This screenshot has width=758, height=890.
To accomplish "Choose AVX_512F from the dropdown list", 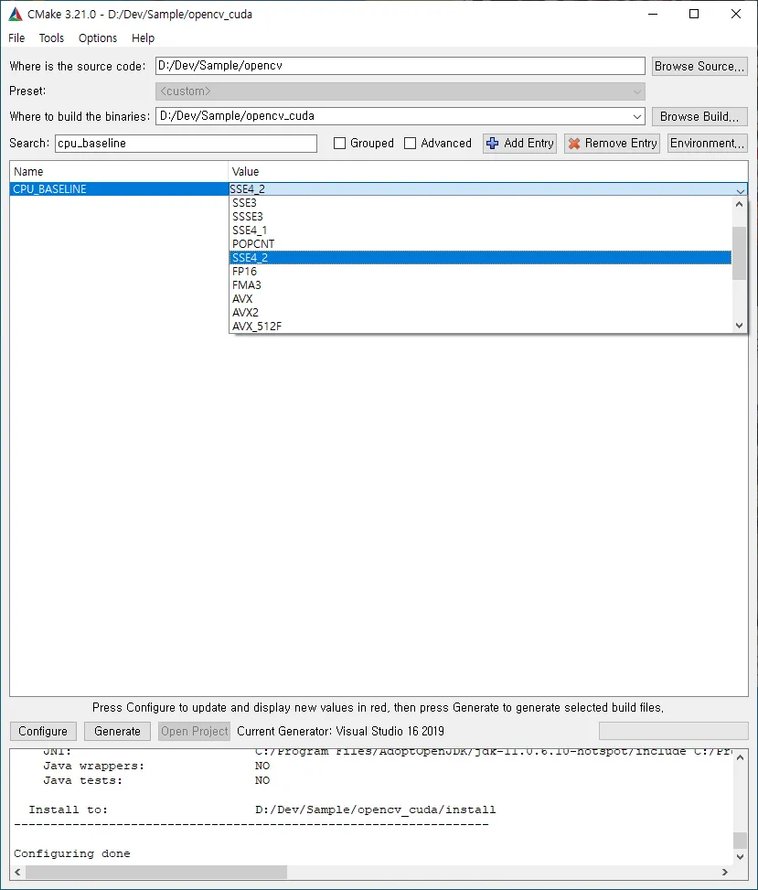I will coord(480,326).
